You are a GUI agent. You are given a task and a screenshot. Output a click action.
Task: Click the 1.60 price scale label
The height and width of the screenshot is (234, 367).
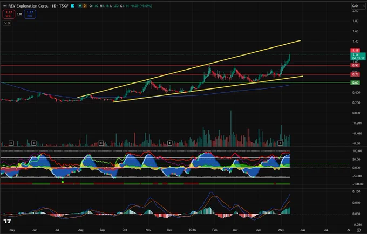pos(355,31)
